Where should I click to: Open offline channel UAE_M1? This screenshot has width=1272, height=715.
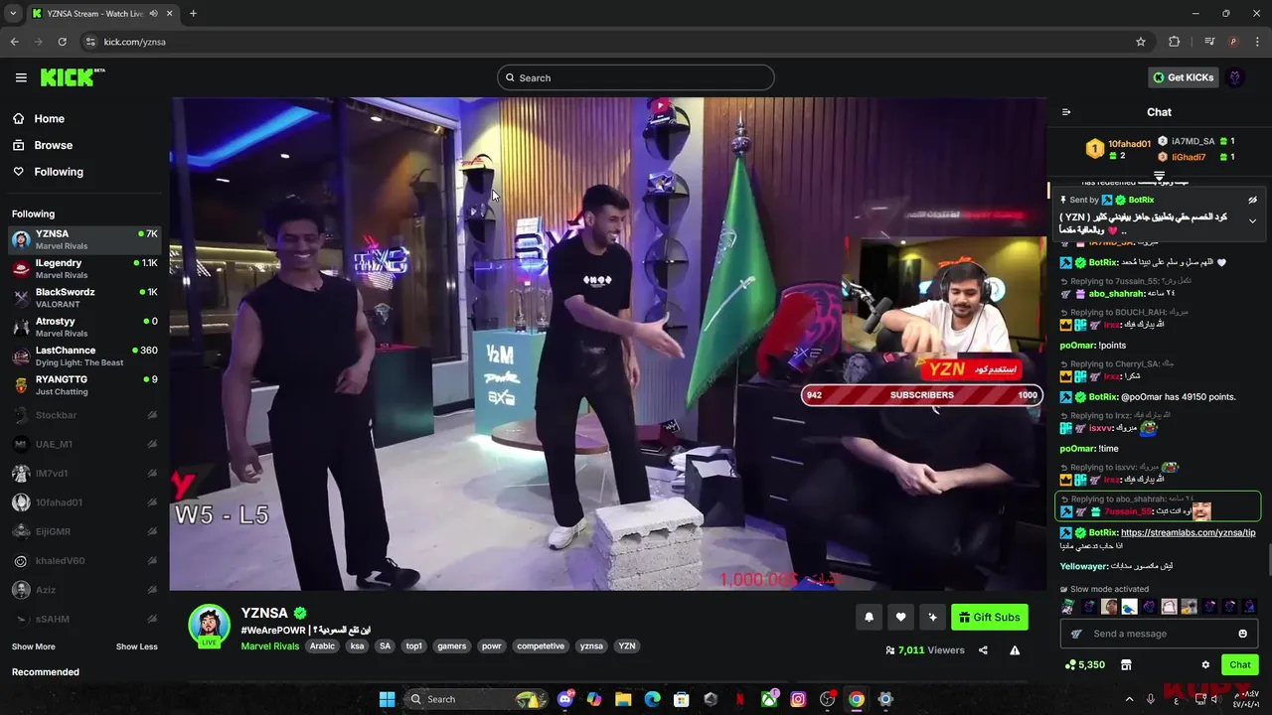[84, 444]
